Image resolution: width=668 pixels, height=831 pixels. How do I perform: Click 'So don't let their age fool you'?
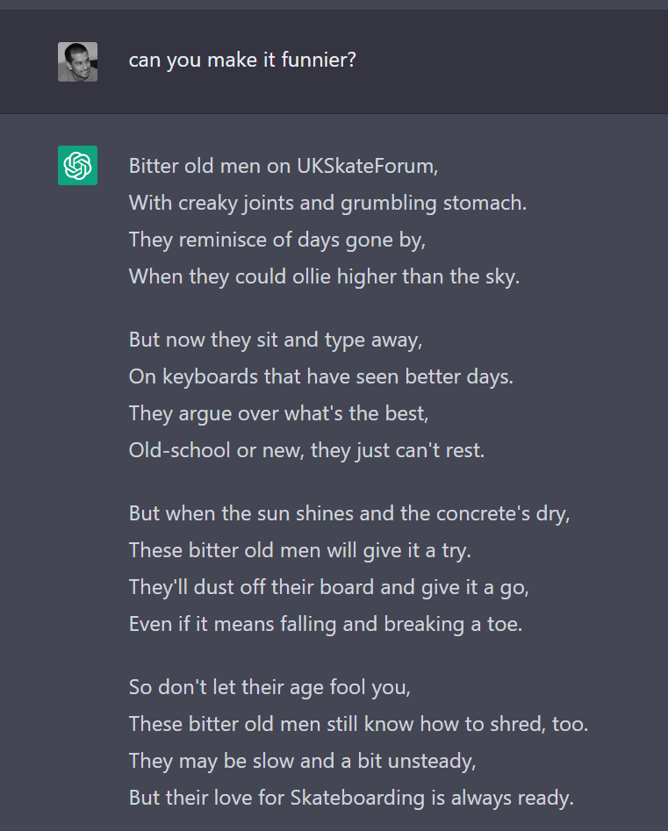point(269,687)
